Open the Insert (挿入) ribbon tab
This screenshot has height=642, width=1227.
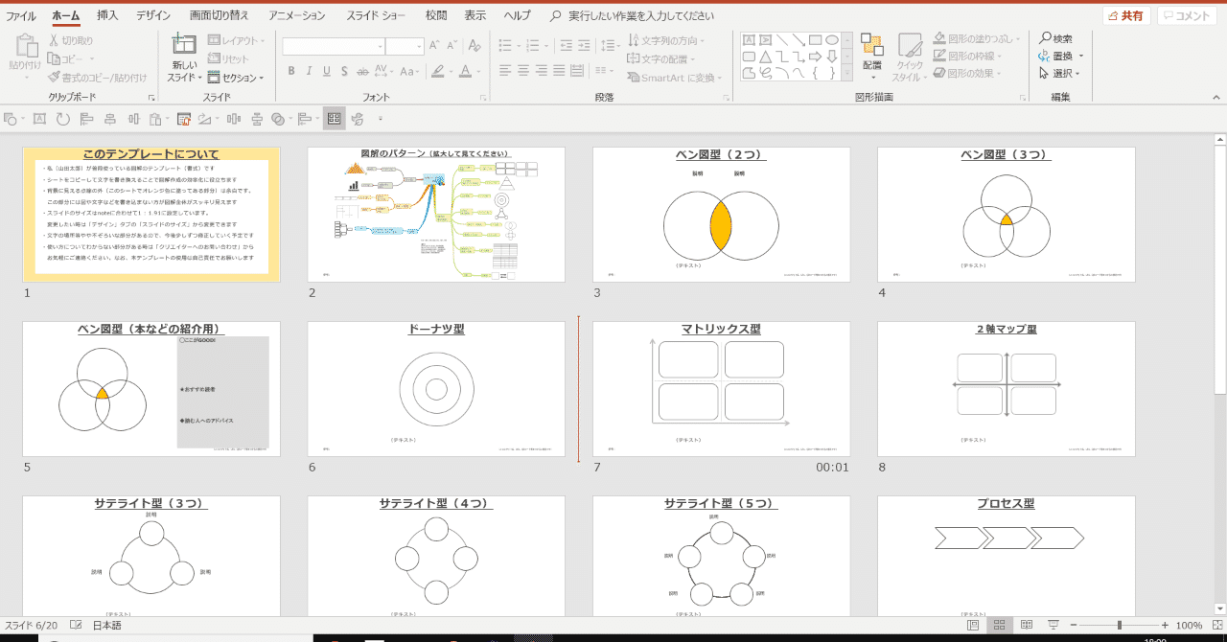click(107, 15)
